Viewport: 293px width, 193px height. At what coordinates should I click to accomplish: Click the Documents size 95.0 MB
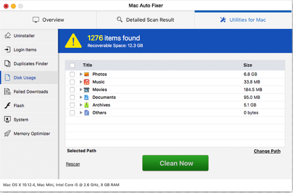coord(252,97)
